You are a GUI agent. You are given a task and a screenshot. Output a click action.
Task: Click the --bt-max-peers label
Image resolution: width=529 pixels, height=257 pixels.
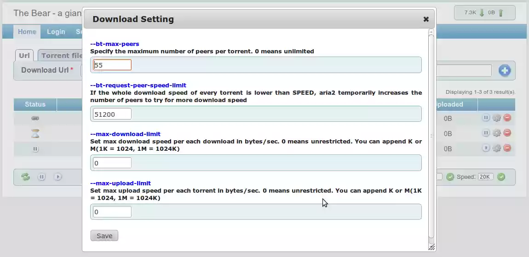click(115, 44)
